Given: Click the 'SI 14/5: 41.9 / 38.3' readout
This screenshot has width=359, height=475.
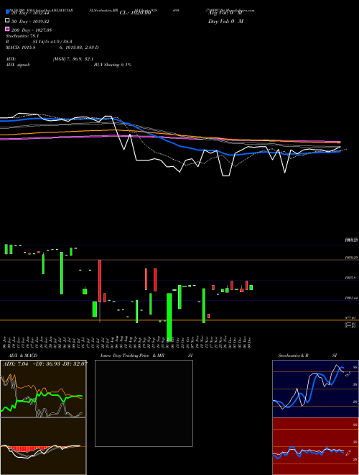Looking at the screenshot, I should coord(52,42).
